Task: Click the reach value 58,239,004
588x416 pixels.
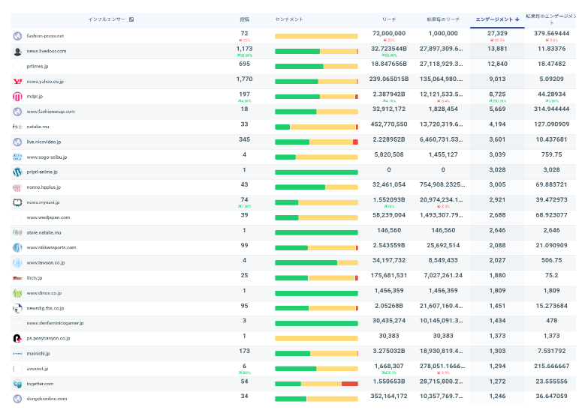Action: [x=389, y=215]
